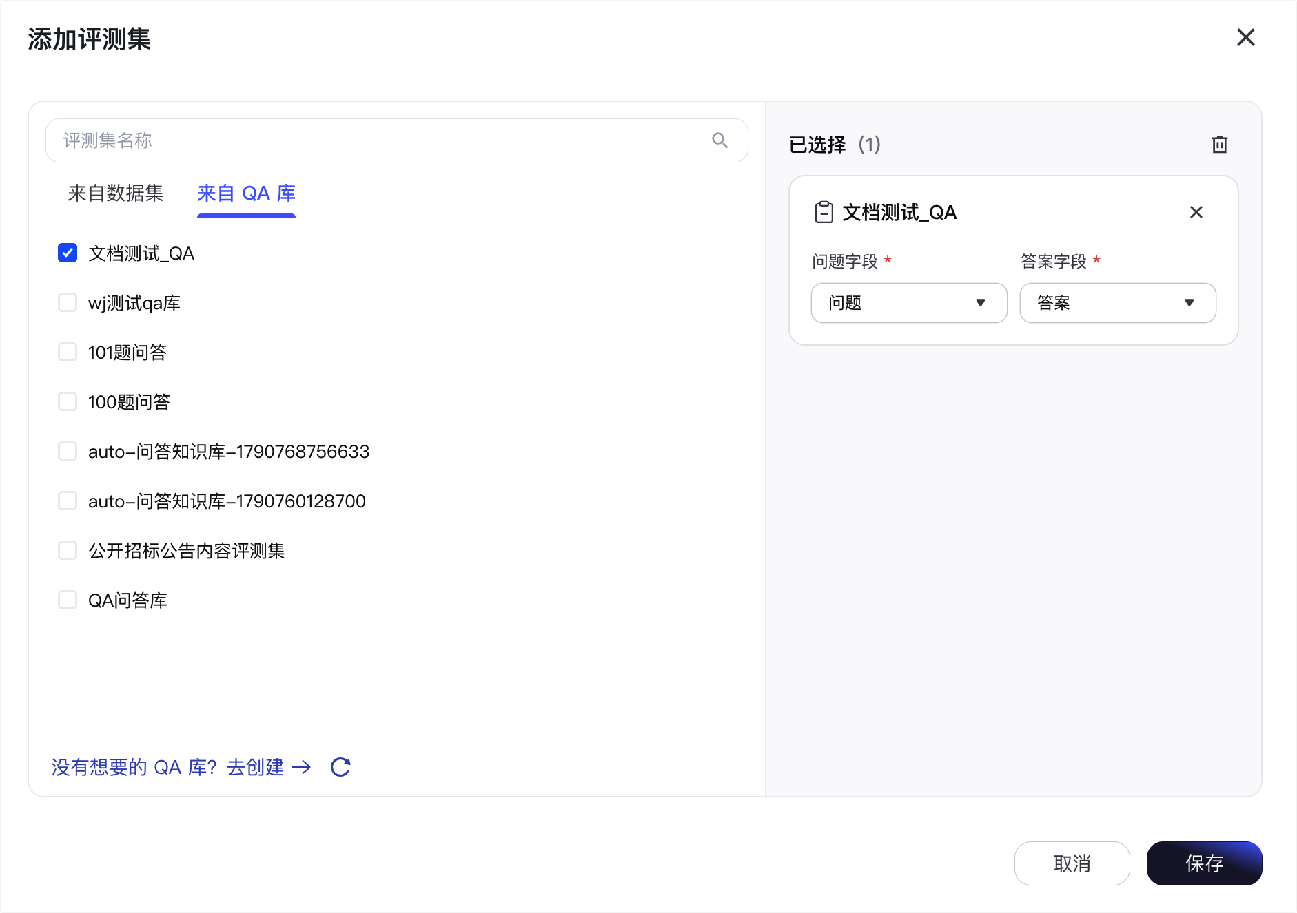Click 取消 to cancel
Screen dimensions: 1297x913
tap(1072, 863)
